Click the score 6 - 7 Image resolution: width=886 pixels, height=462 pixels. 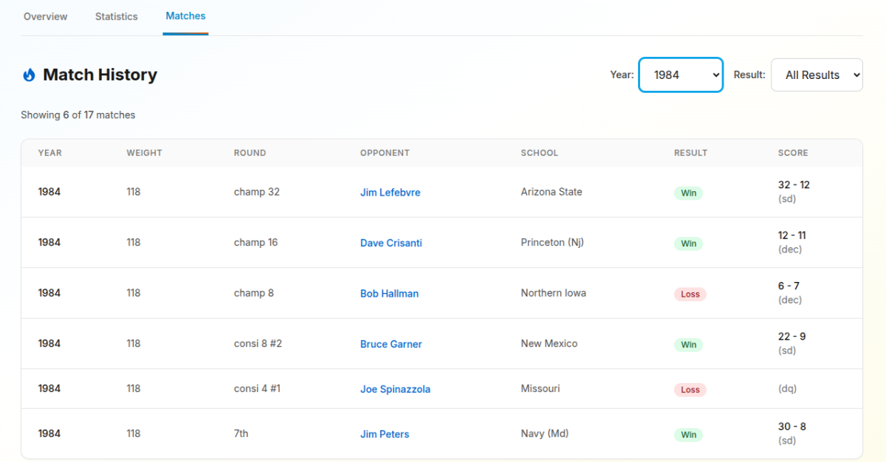[x=789, y=286]
